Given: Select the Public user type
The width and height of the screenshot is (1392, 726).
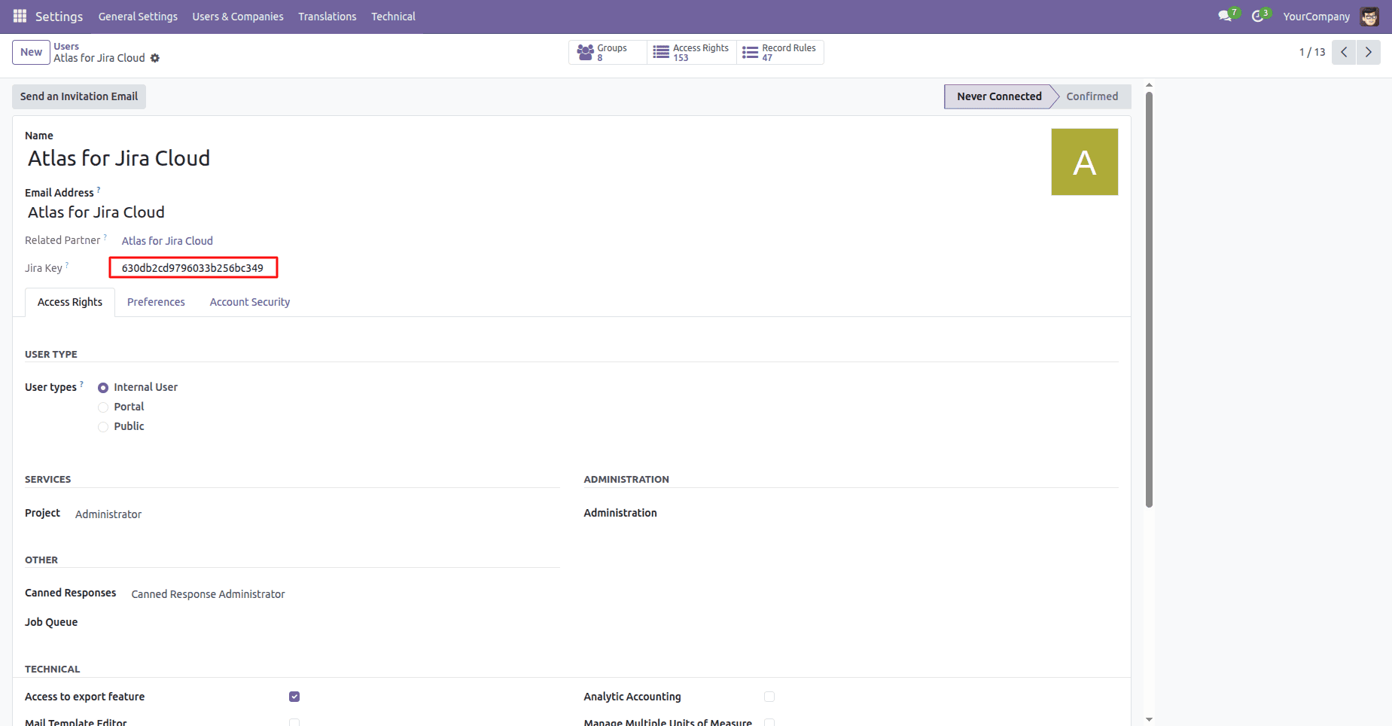Looking at the screenshot, I should (x=103, y=427).
